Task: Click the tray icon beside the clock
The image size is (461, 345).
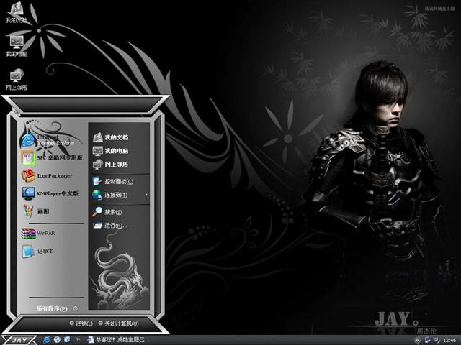Action: point(437,340)
